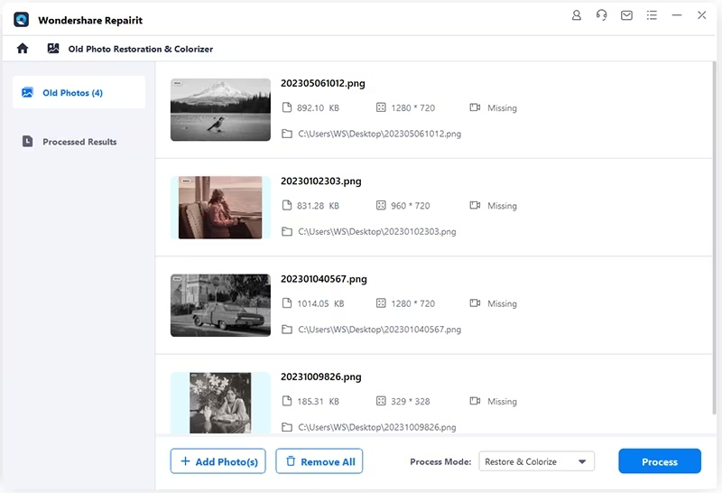Click the Old Photo Restoration icon
The image size is (722, 493).
point(53,49)
